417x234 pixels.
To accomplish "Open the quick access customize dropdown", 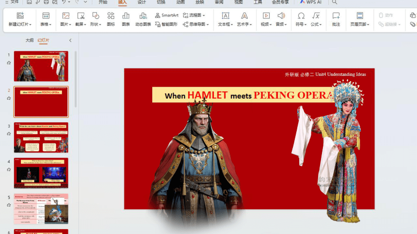I will (85, 2).
